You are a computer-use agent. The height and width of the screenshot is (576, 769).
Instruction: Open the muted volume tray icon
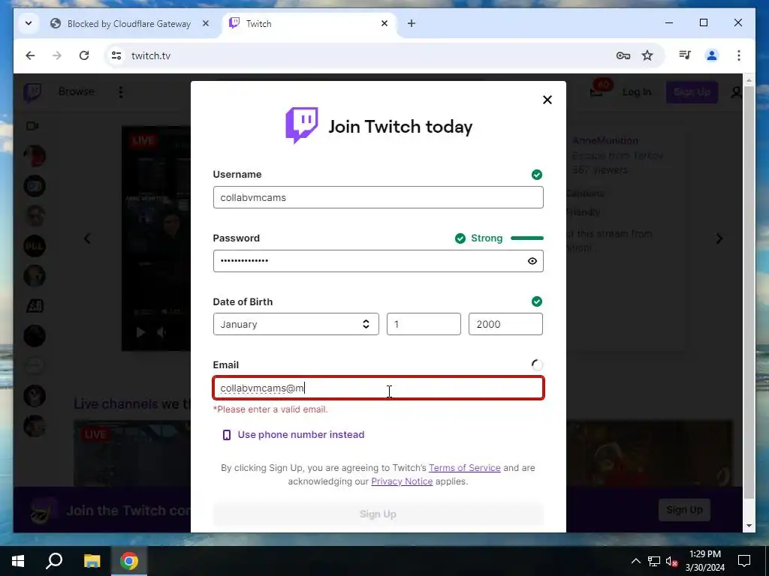pos(671,561)
